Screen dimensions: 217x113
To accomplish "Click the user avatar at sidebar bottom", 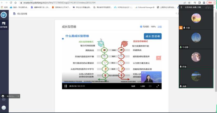I will coord(4,108).
